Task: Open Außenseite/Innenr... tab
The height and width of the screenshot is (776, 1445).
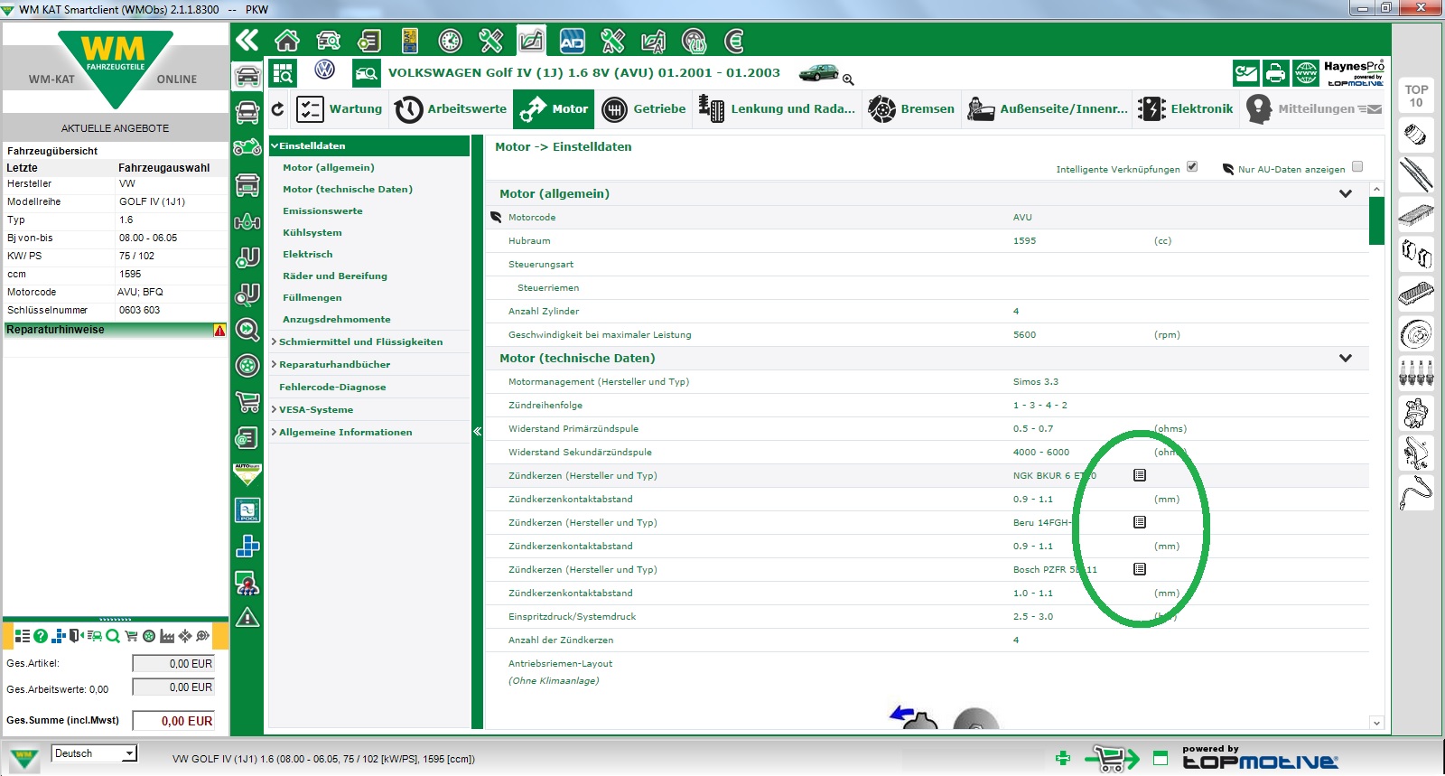Action: 1047,109
